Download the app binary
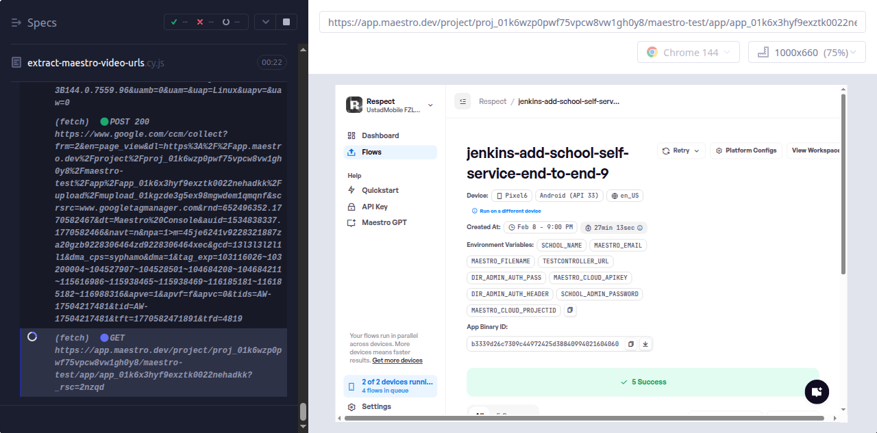Screen dimensions: 877x433 [x=645, y=344]
